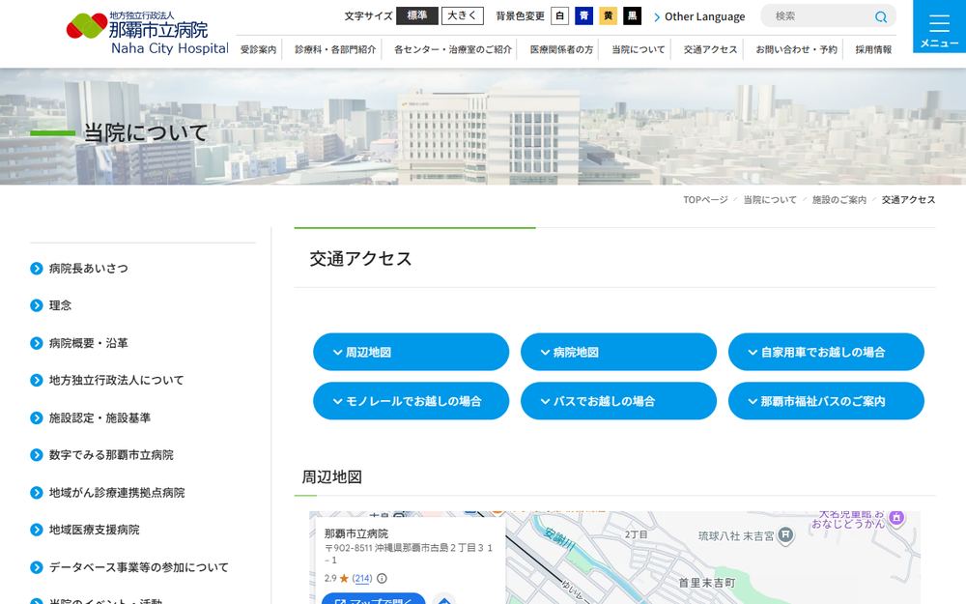The image size is (966, 604).
Task: Click 交通アクセス breadcrumb text
Action: [908, 200]
